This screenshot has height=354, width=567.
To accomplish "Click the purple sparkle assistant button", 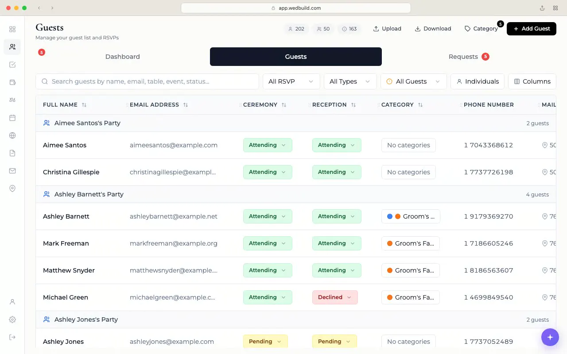I will point(550,337).
